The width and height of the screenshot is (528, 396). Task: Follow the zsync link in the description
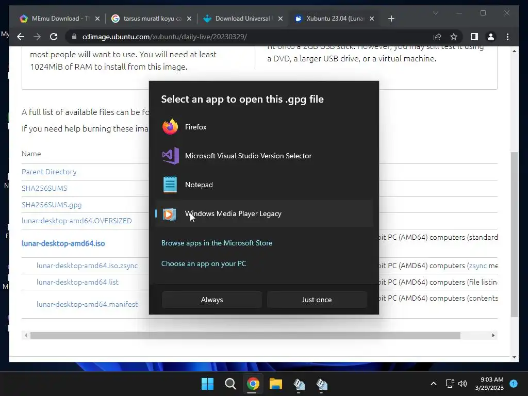pos(477,266)
